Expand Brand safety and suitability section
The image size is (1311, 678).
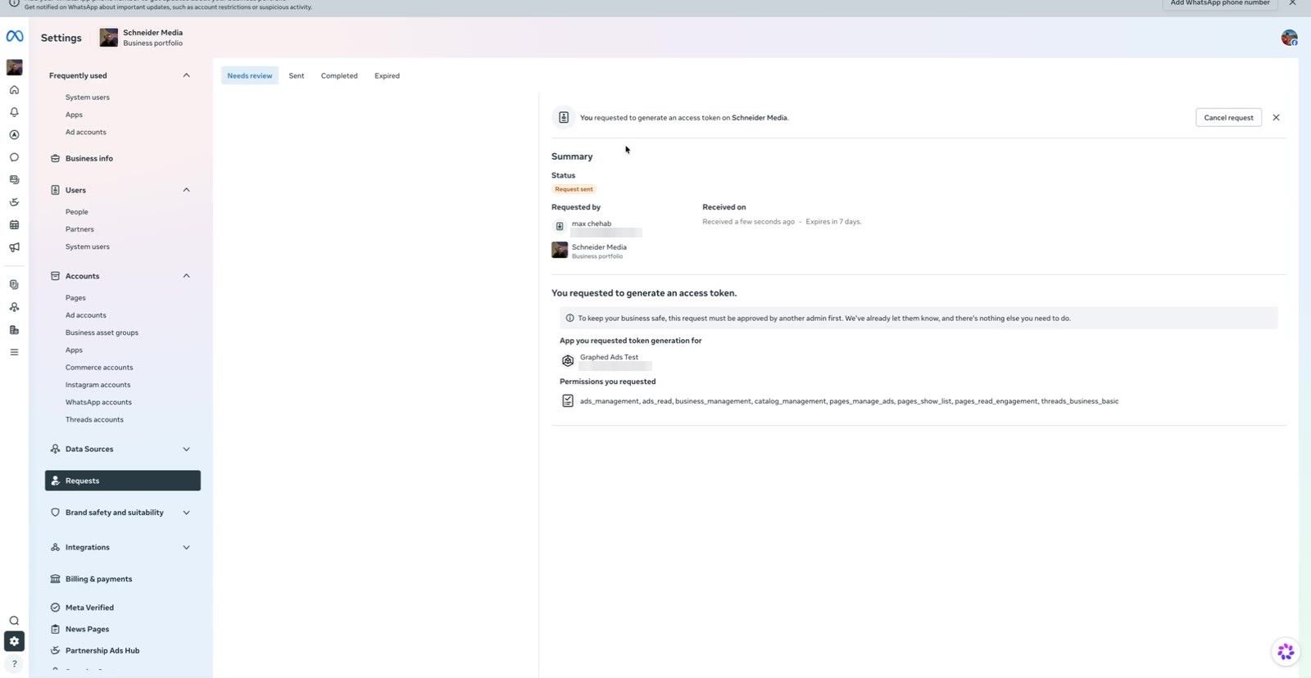(x=186, y=513)
